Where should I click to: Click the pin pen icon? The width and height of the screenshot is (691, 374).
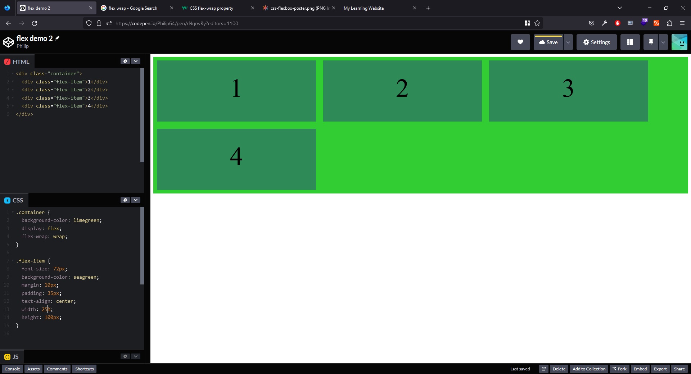pyautogui.click(x=651, y=42)
